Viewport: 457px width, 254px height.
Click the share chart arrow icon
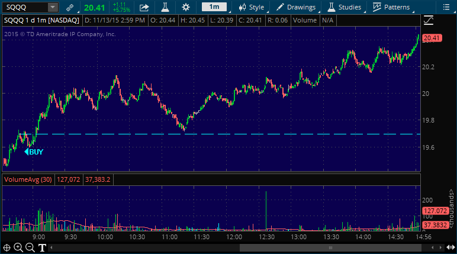click(144, 7)
